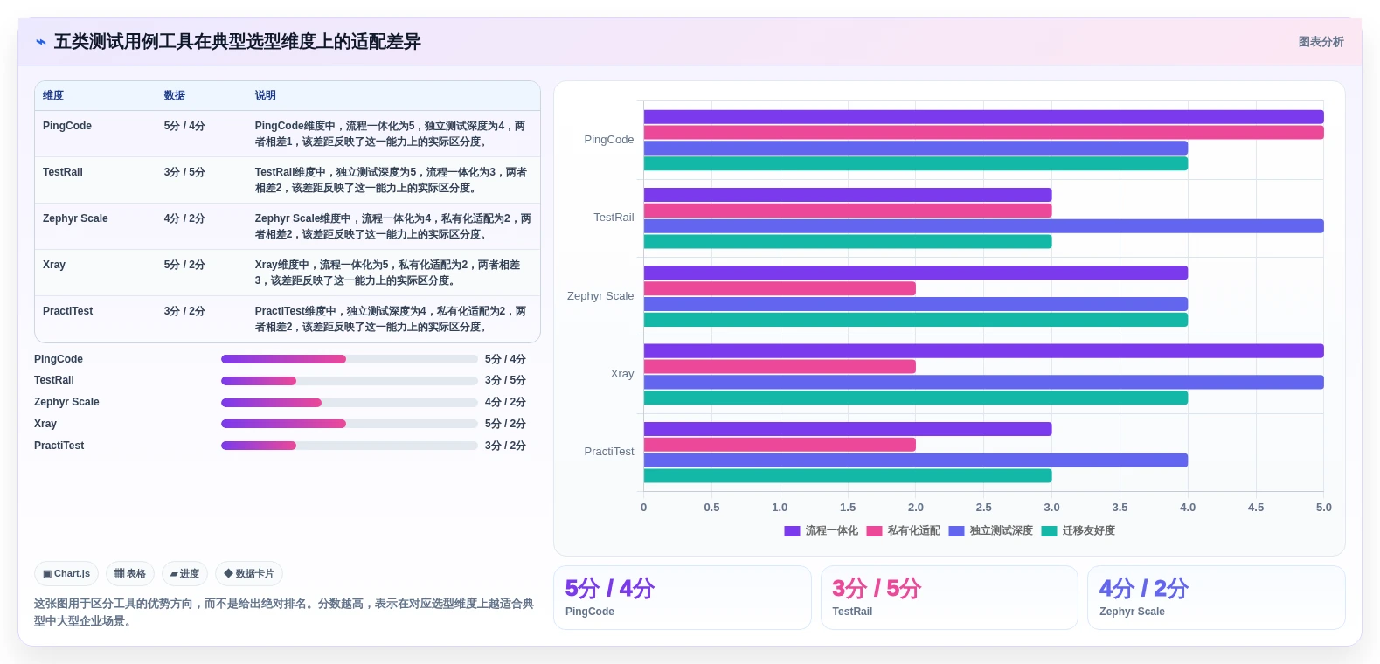Image resolution: width=1380 pixels, height=664 pixels.
Task: Click the TestRail y-axis label in the chart
Action: [x=614, y=218]
